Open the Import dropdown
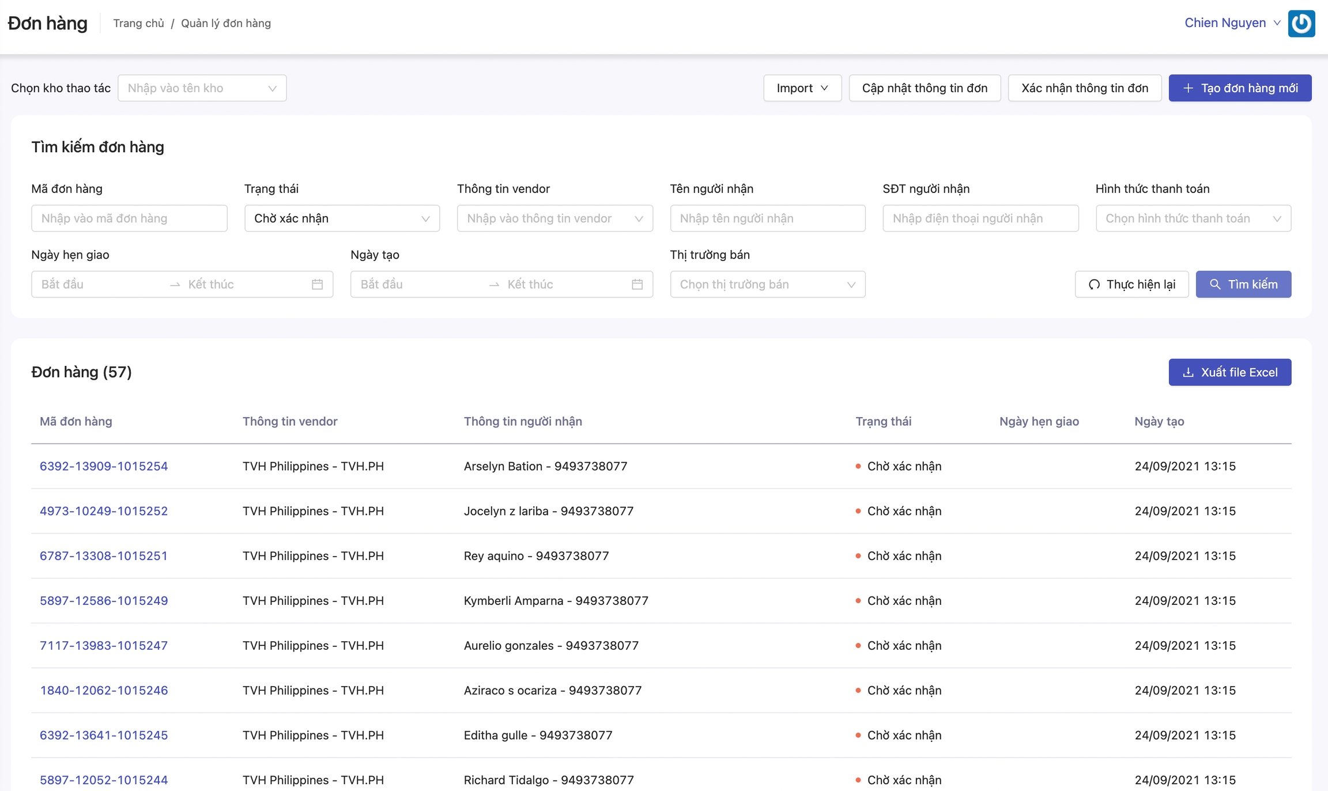This screenshot has width=1328, height=791. coord(802,88)
